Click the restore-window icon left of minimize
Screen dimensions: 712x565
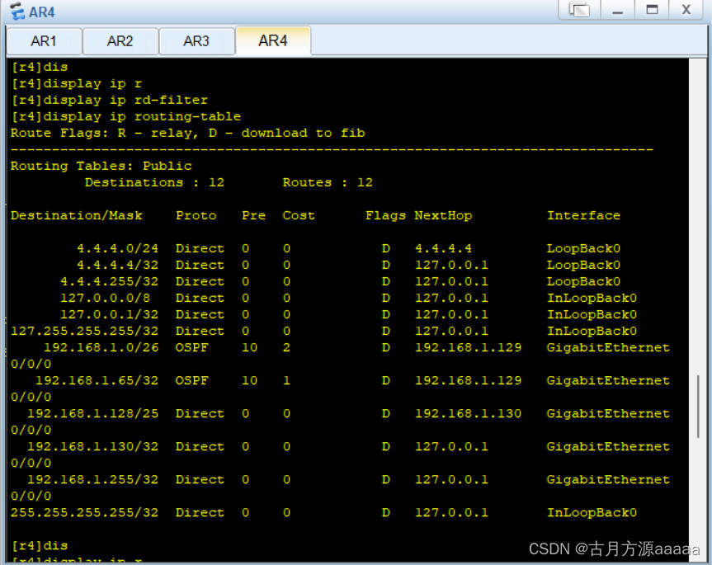579,10
